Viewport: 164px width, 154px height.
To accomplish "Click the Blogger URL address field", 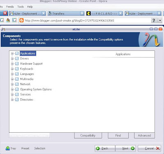I will click(x=85, y=20).
